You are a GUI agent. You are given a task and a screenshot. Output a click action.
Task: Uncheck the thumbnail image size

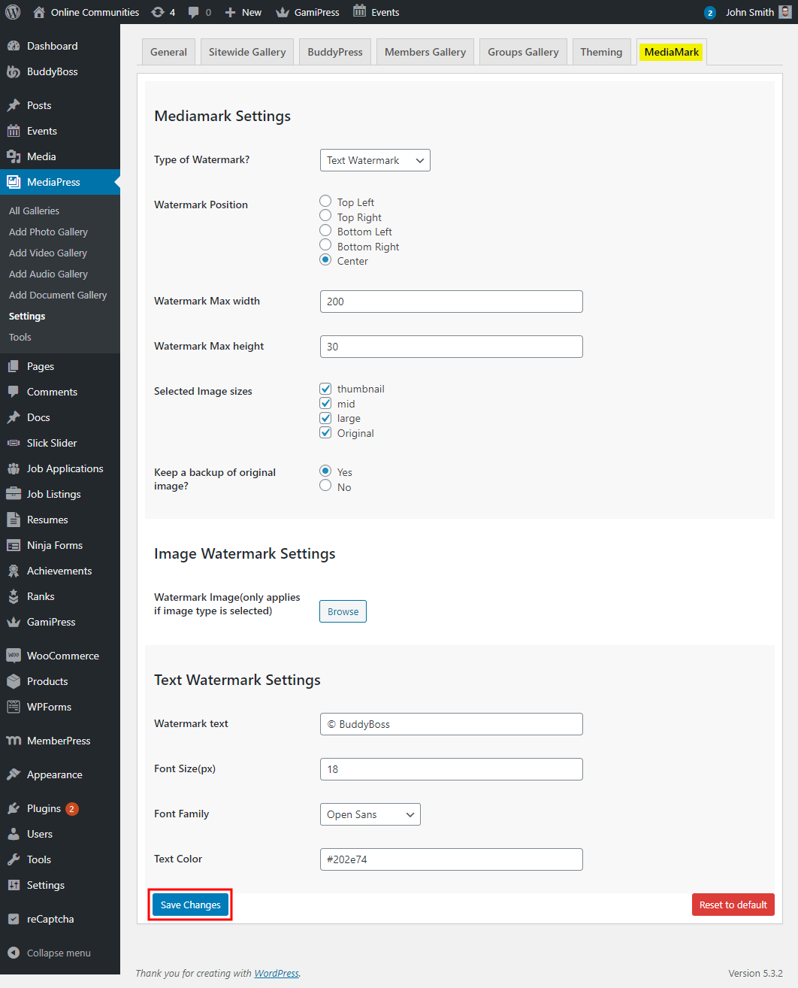coord(325,388)
